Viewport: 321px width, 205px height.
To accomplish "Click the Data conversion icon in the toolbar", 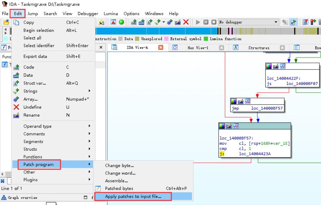I will click(x=142, y=22).
